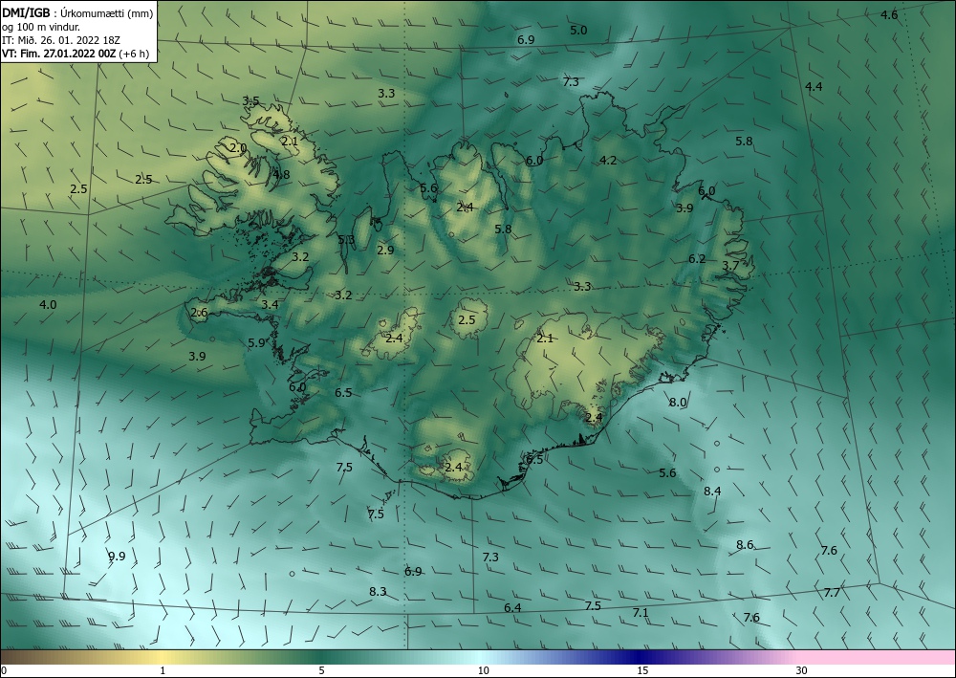Click the 4.2 value label
Viewport: 956px width, 678px height.
(608, 161)
